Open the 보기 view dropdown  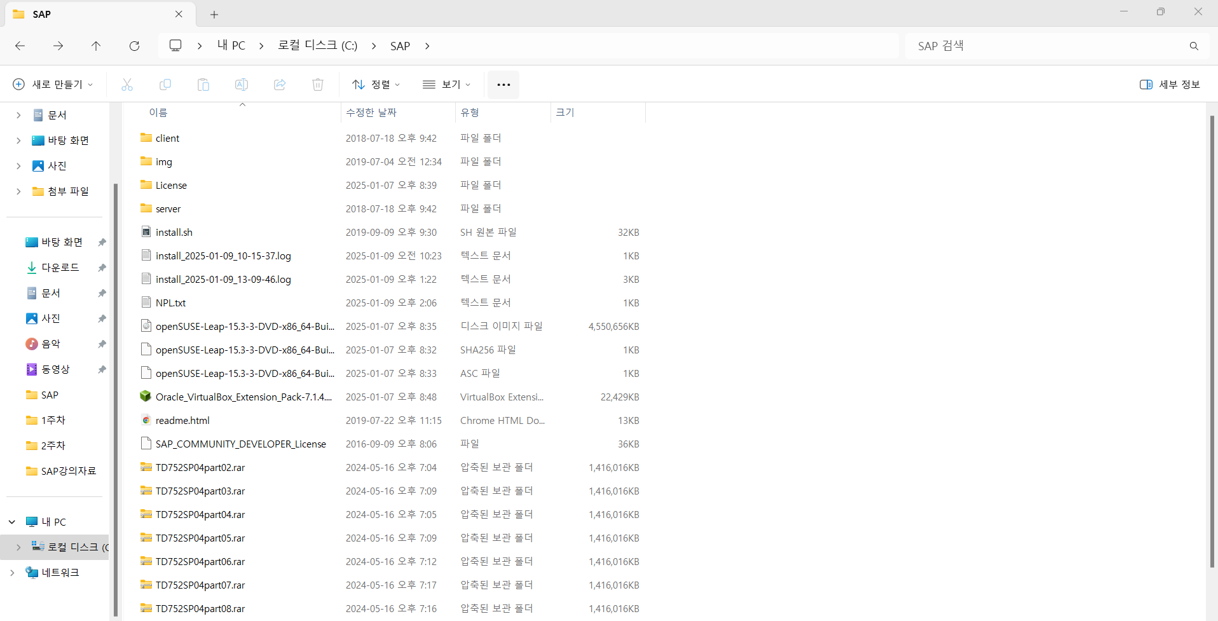tap(447, 85)
